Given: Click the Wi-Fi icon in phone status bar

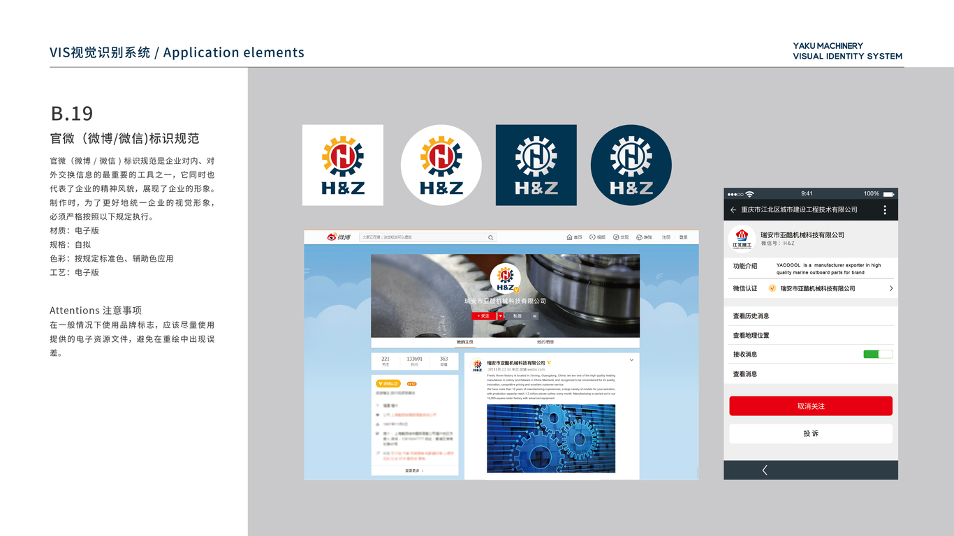Looking at the screenshot, I should click(750, 193).
